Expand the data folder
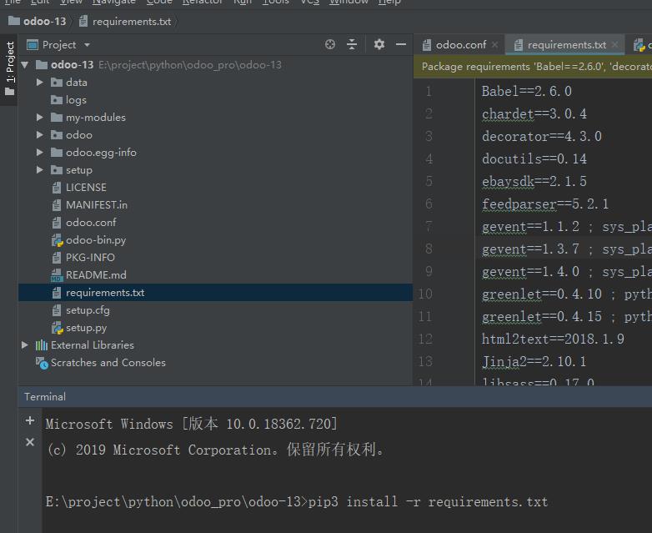The image size is (652, 533). point(39,83)
